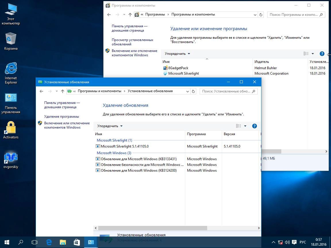The image size is (331, 248).
Task: Open the volume speaker tray icon
Action: pyautogui.click(x=287, y=242)
